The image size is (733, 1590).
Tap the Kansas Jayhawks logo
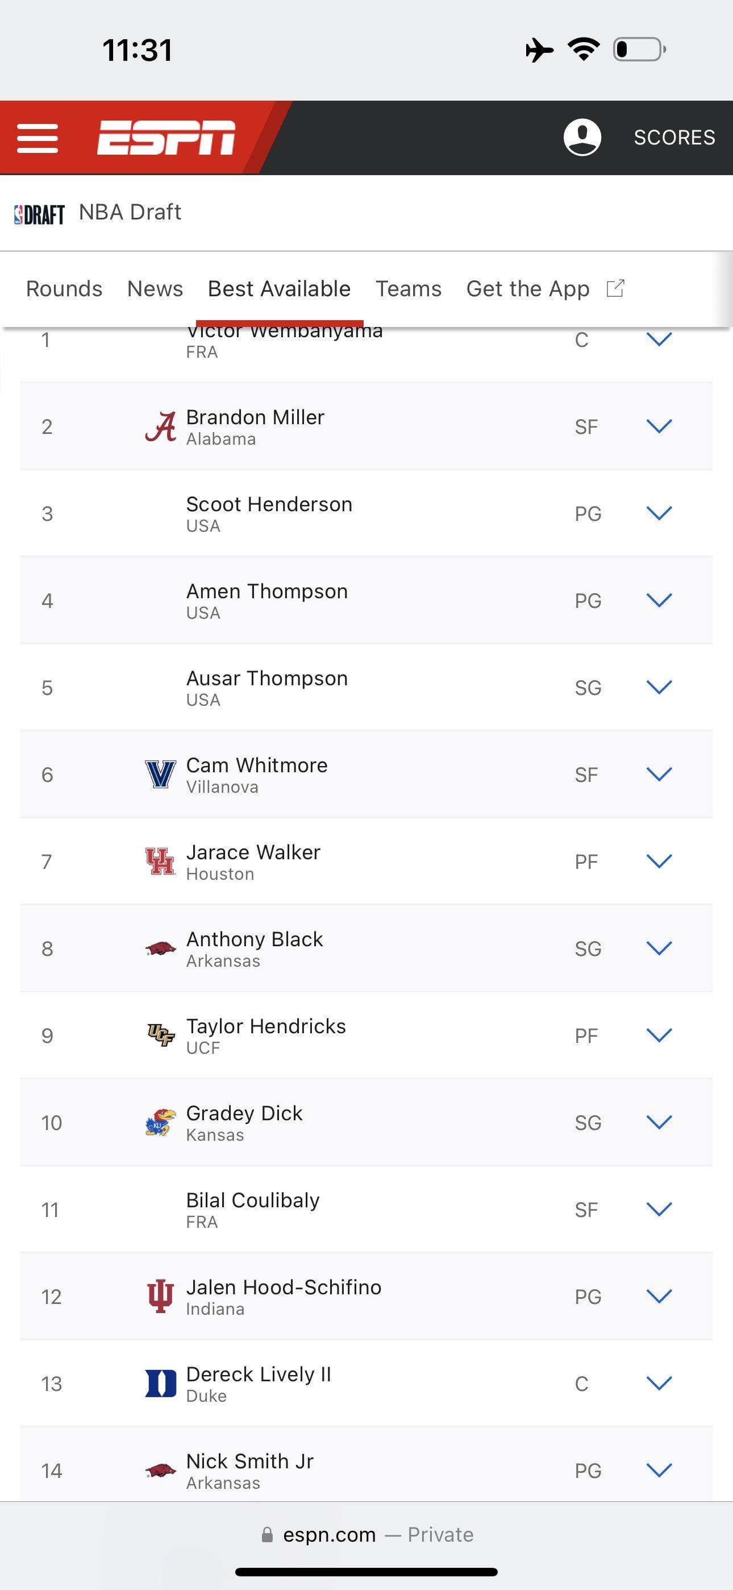[160, 1122]
